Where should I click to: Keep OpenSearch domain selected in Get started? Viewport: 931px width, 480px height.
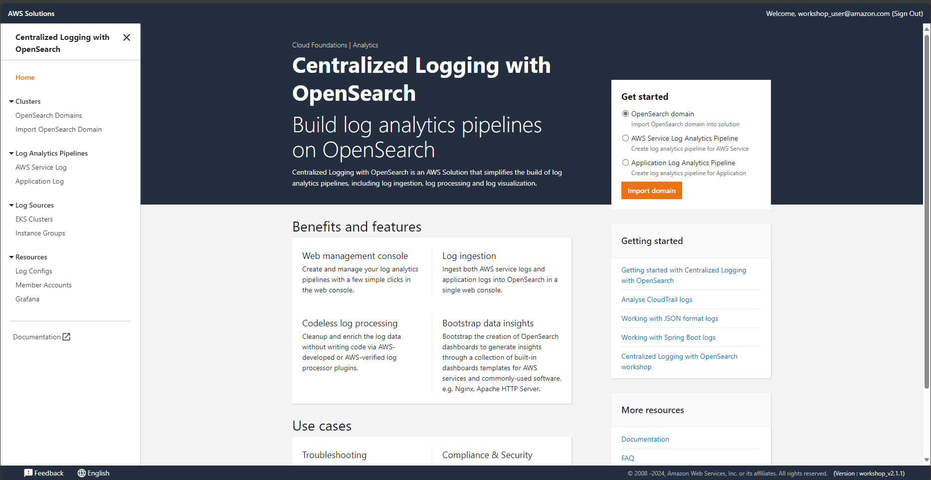tap(625, 113)
